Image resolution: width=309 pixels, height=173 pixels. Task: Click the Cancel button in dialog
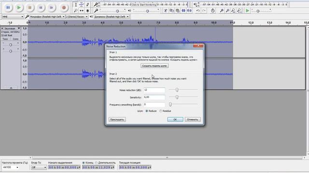tap(193, 120)
